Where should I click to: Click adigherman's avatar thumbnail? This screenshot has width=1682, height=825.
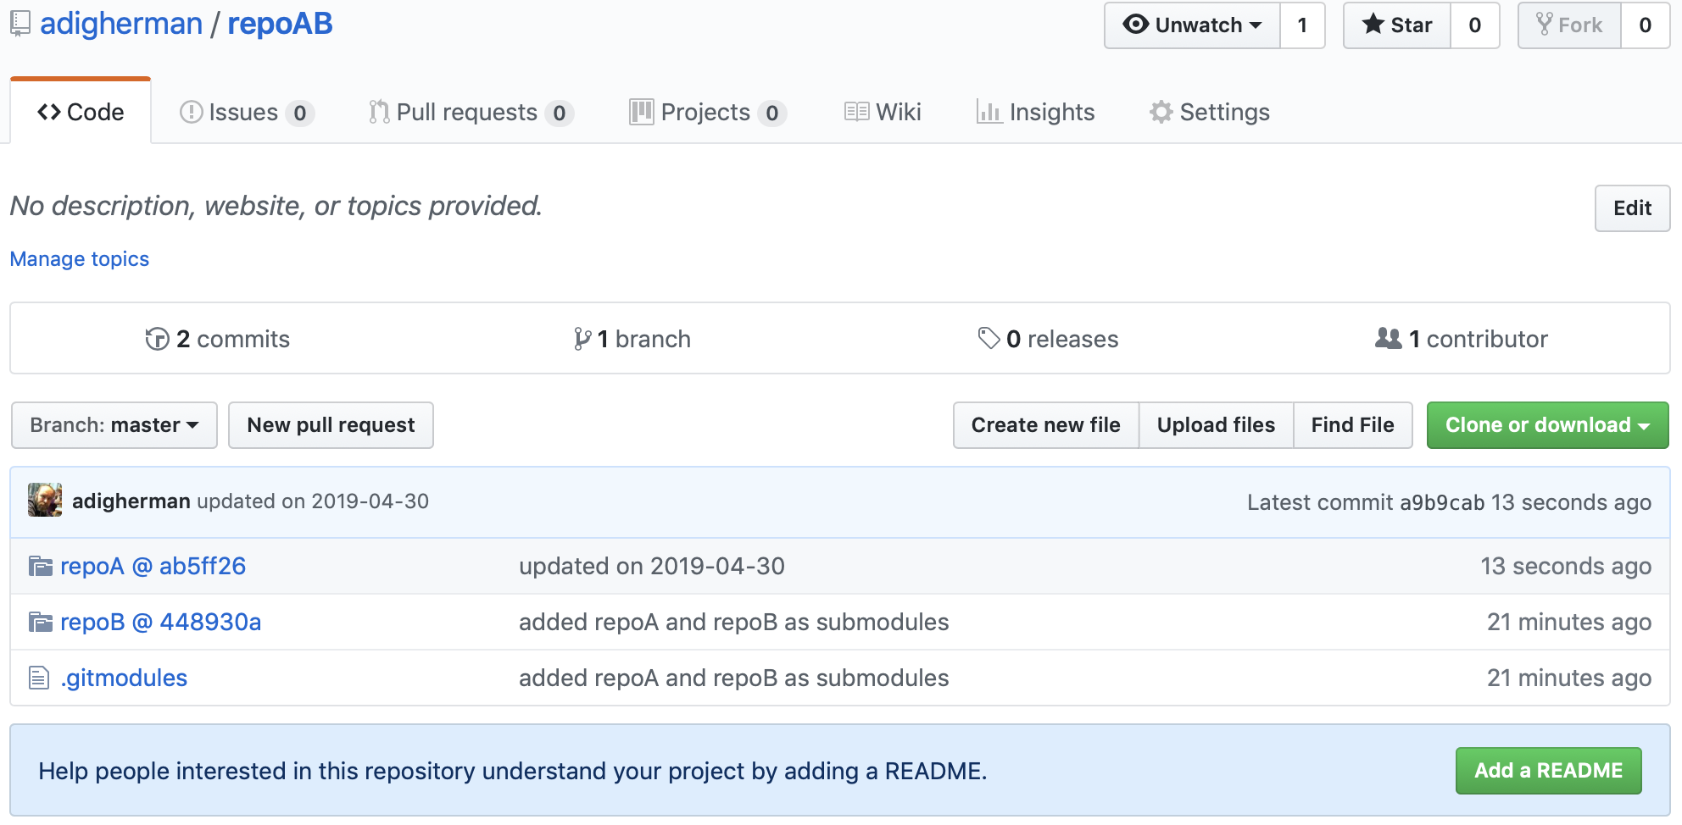click(x=45, y=500)
